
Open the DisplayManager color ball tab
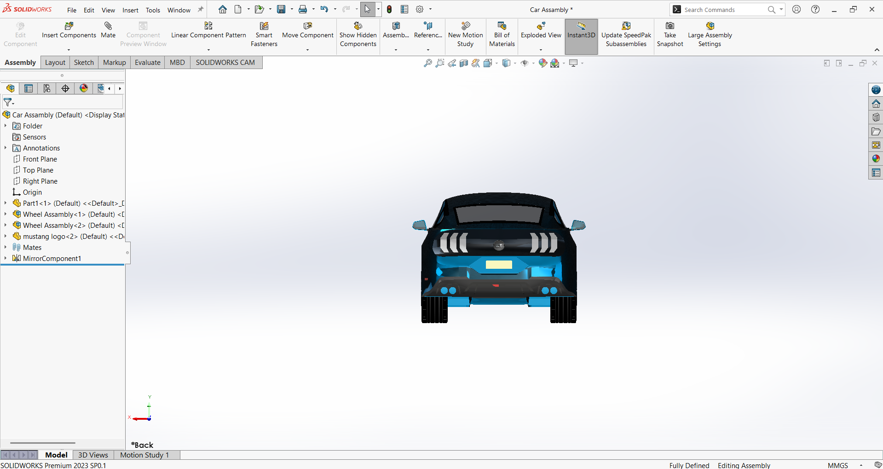click(84, 88)
